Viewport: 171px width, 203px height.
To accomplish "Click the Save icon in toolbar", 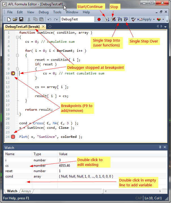I will pyautogui.click(x=21, y=19).
